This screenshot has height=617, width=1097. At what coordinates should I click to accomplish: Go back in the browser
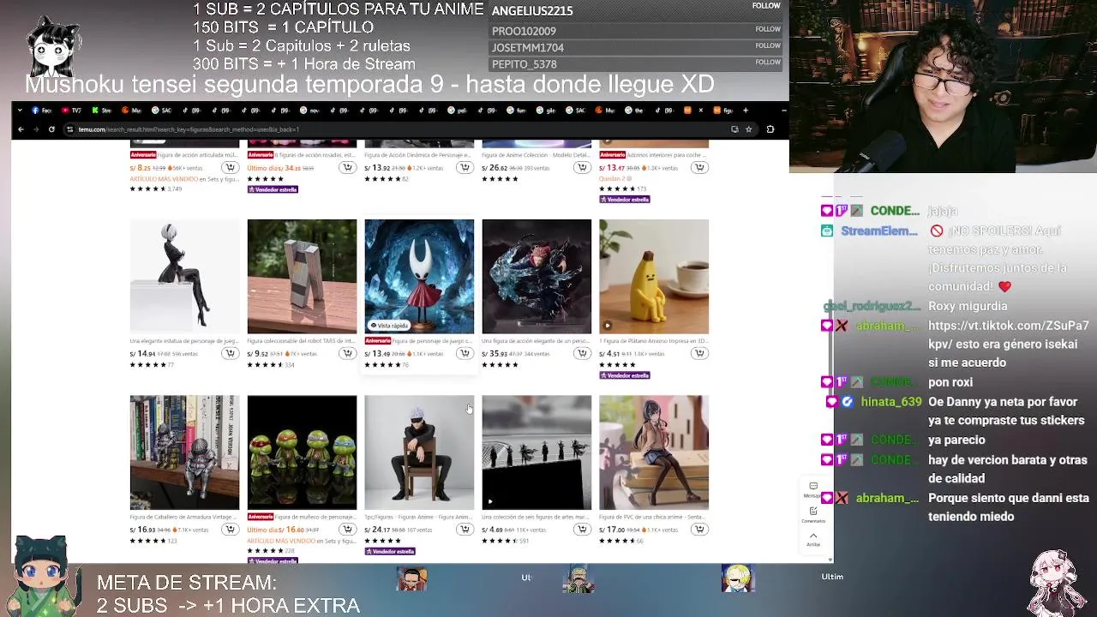[21, 129]
